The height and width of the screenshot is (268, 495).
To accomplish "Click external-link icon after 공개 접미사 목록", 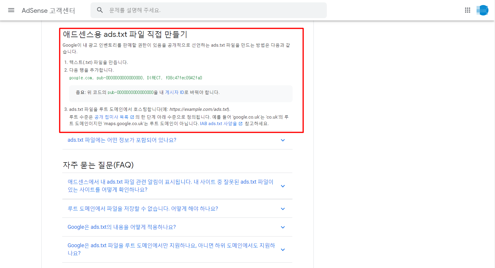I will coord(132,117).
